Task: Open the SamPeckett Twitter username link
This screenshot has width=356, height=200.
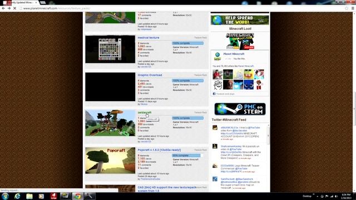Action: [x=227, y=179]
